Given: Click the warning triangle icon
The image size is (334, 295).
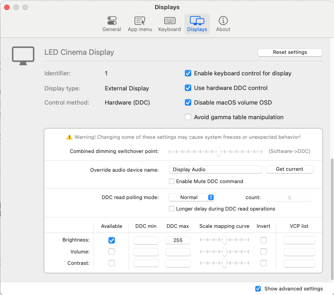Looking at the screenshot, I should pos(69,137).
